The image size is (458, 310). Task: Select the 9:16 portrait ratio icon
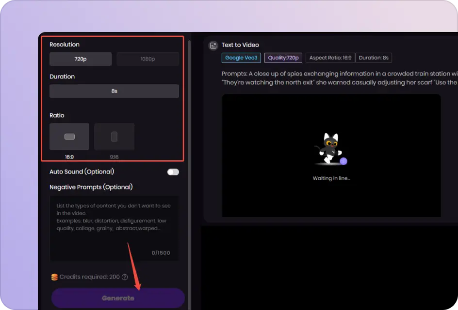pyautogui.click(x=114, y=136)
